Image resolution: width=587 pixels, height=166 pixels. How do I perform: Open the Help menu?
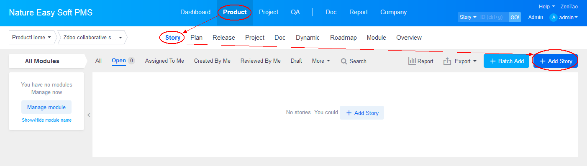547,7
